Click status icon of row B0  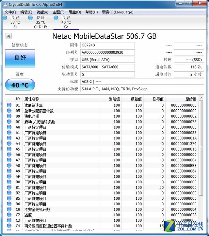[x=9, y=182]
